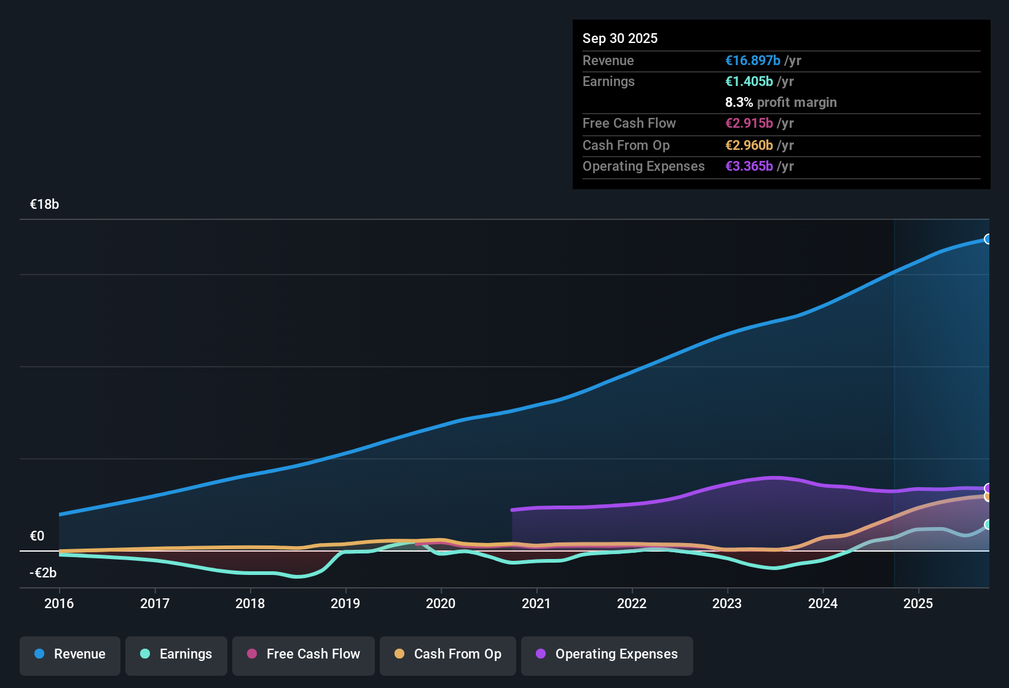Expand the Cash From Op legend entry
1009x688 pixels.
(x=447, y=654)
